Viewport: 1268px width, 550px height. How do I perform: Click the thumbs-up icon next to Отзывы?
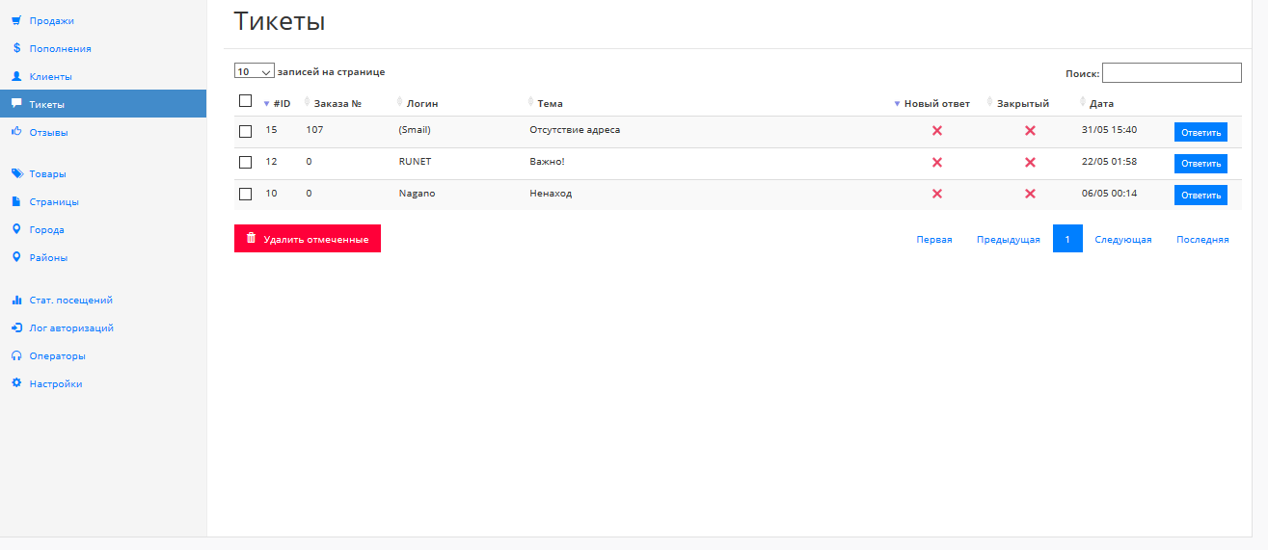point(16,132)
